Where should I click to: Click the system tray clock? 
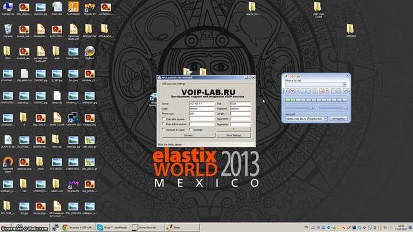401,227
